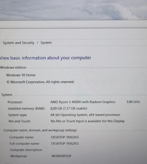The image size is (147, 164).
Task: Click the System breadcrumb item
Action: point(46,43)
